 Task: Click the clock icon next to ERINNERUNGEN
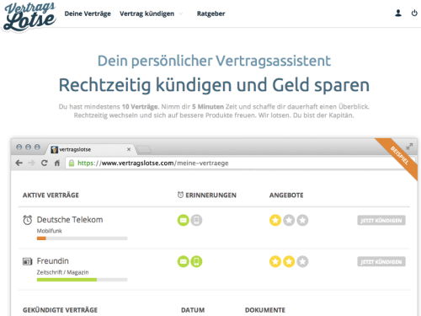click(x=180, y=195)
